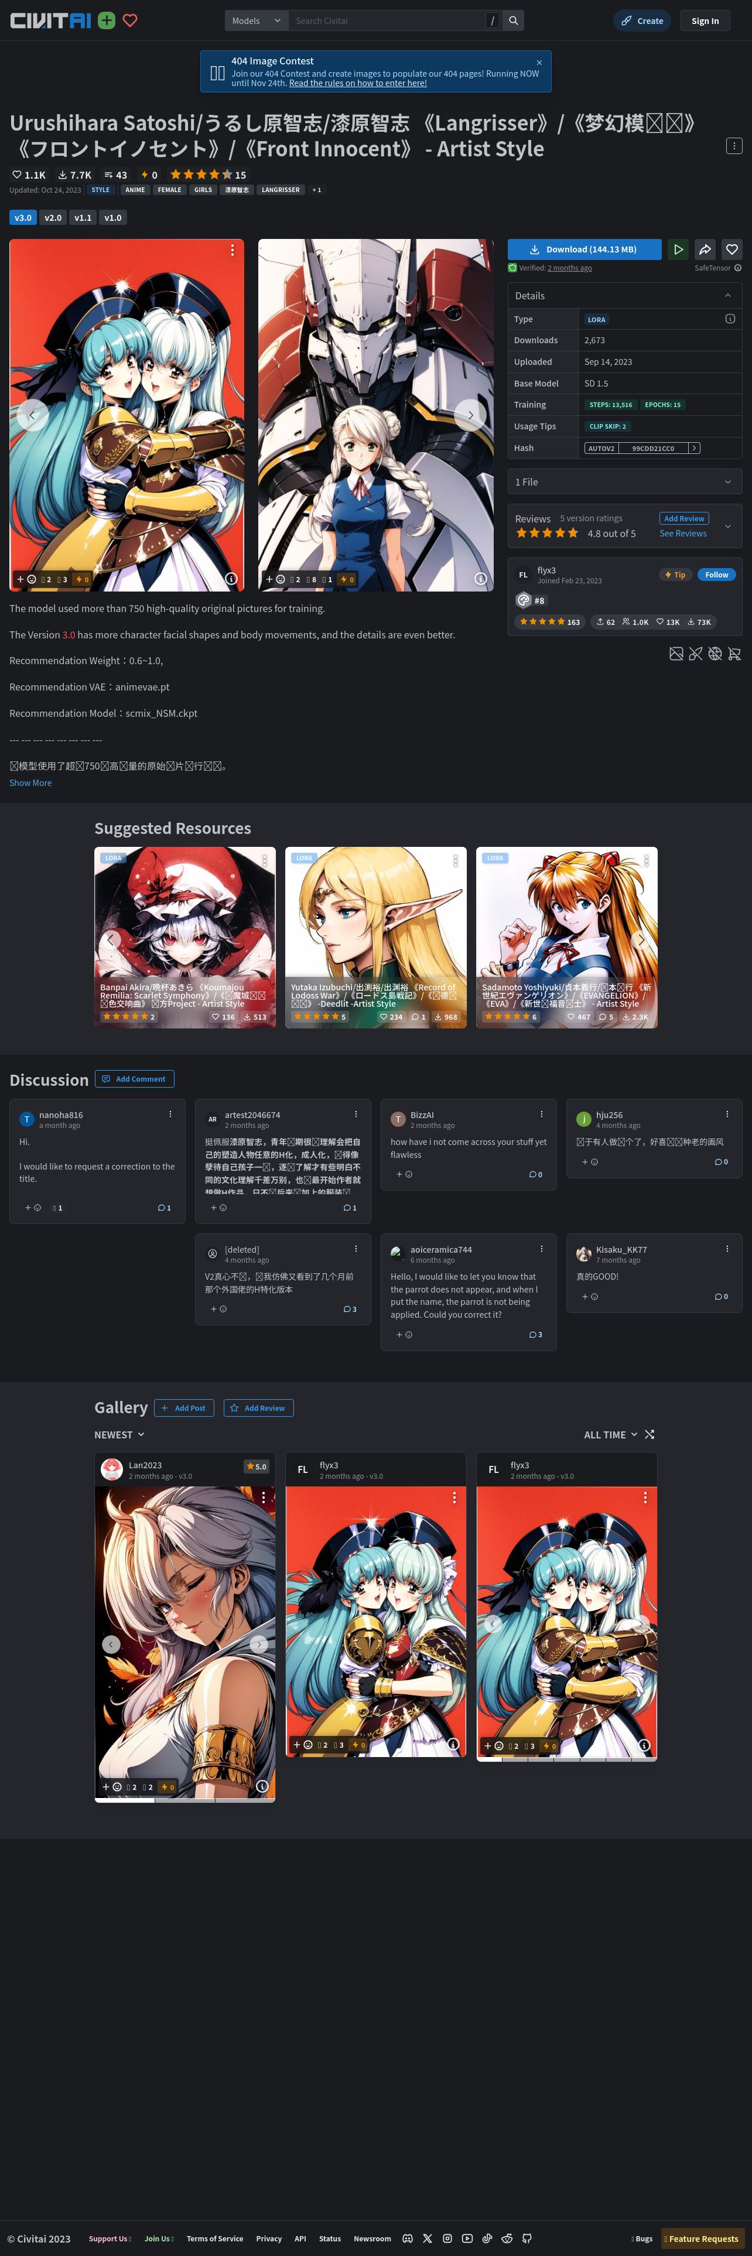Close the 404 Image Contest banner
752x2256 pixels.
[x=539, y=62]
